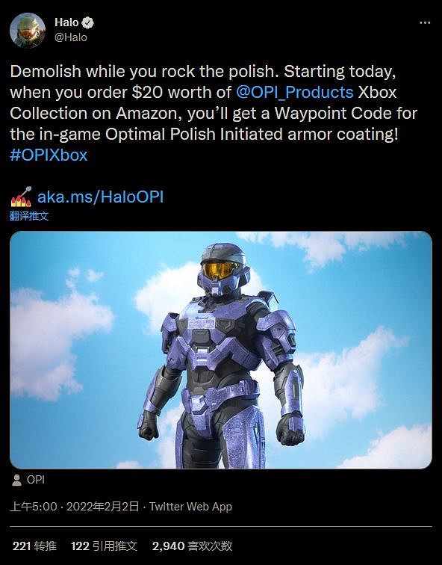View the 2,940 喜欢次数 likes list

[192, 546]
